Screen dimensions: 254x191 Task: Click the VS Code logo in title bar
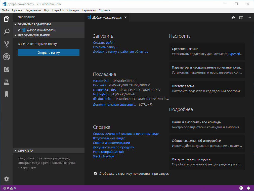tap(4, 4)
